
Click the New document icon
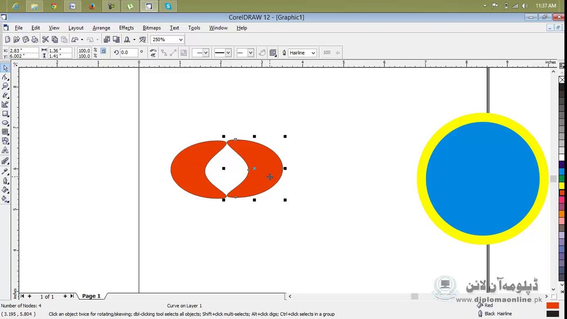[8, 39]
